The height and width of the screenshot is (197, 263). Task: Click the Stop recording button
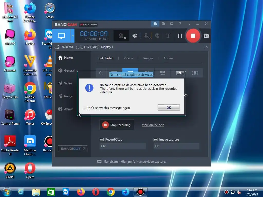point(117,125)
